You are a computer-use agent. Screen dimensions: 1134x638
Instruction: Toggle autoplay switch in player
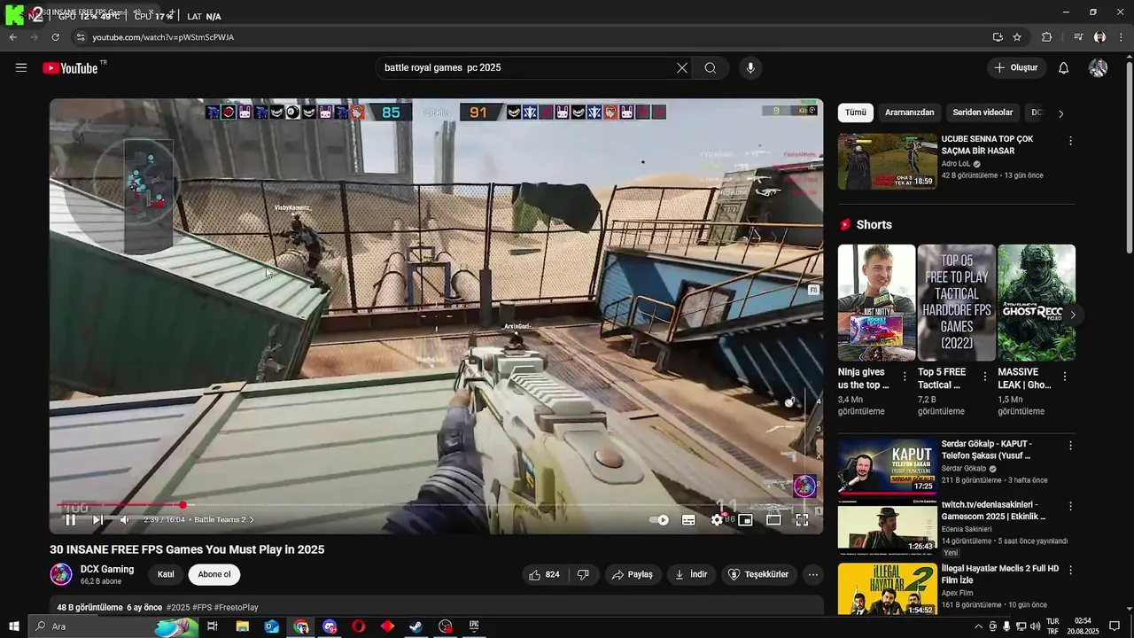click(660, 520)
